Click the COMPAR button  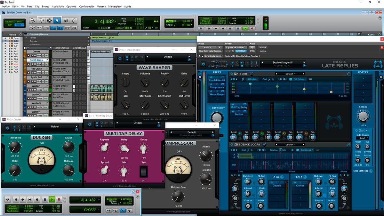[x=241, y=51]
